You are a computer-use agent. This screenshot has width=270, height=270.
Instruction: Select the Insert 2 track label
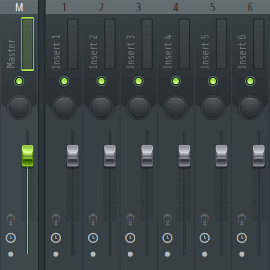coord(93,52)
